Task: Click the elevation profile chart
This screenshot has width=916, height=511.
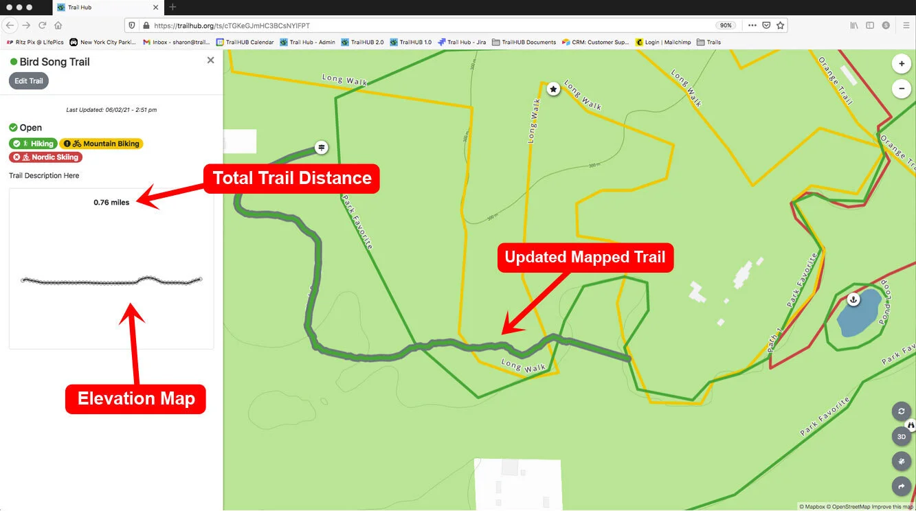Action: pyautogui.click(x=111, y=280)
